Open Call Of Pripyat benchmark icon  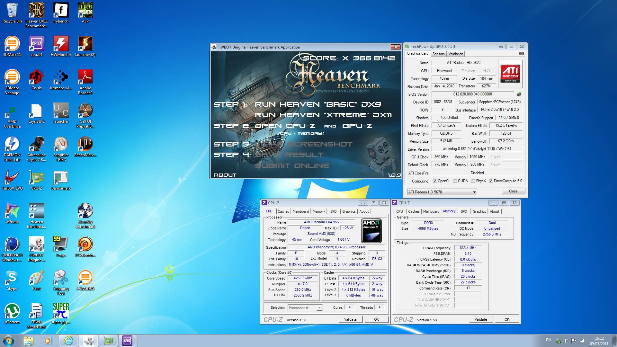[85, 115]
